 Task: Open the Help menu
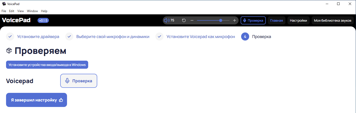tap(44, 11)
